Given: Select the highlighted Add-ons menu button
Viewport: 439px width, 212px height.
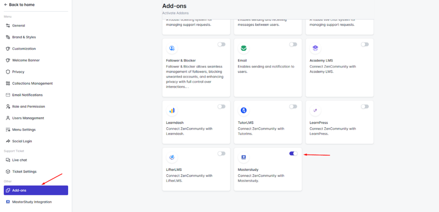Looking at the screenshot, I should [x=36, y=191].
